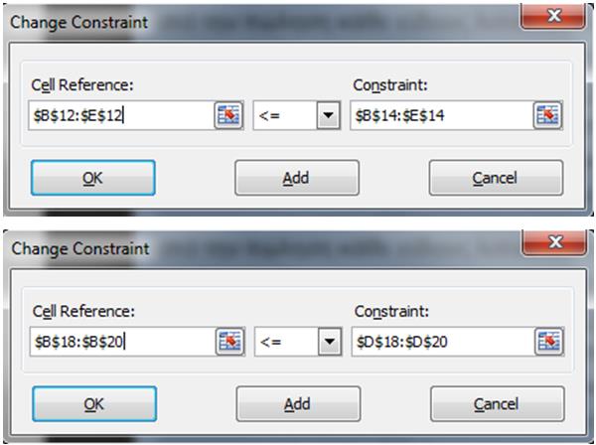Click Add in the $B$18:$B$20 constraint dialog
The width and height of the screenshot is (596, 445).
(298, 404)
